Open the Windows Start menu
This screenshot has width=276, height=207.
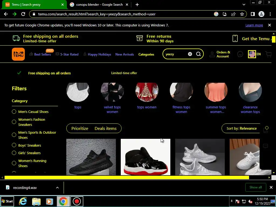(x=7, y=201)
